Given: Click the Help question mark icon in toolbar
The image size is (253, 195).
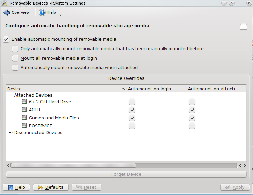Looking at the screenshot, I should (42, 13).
